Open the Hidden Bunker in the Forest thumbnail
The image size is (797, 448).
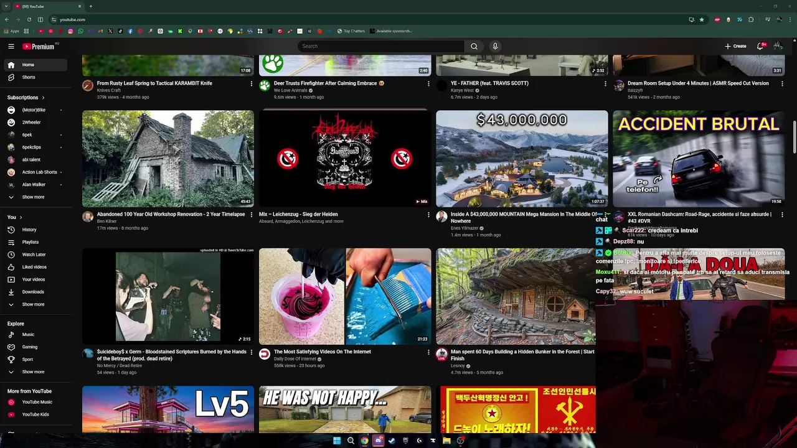(516, 296)
